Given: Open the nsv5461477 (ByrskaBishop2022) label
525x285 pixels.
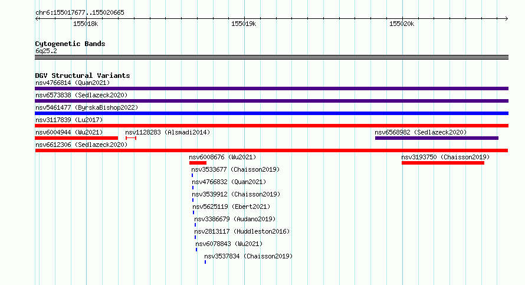Looking at the screenshot, I should [x=87, y=107].
